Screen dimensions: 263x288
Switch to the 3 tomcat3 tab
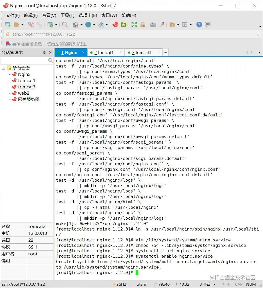(142, 53)
